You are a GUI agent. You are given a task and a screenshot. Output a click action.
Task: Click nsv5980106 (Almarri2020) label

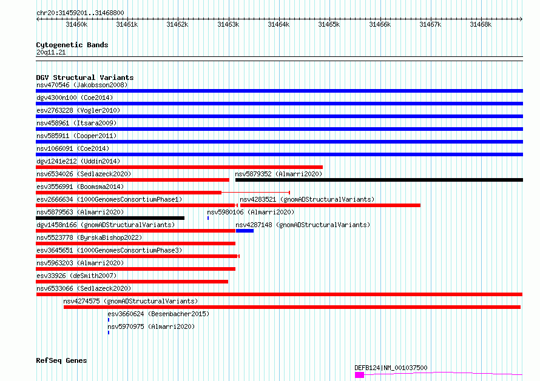pyautogui.click(x=251, y=212)
